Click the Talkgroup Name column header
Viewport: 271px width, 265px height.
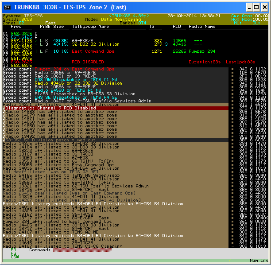[90, 27]
